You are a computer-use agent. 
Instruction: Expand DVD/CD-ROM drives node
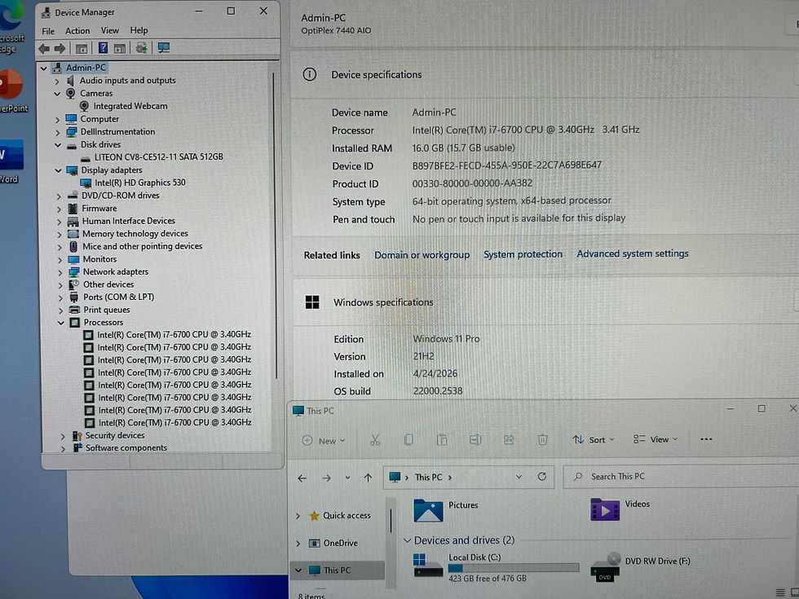[59, 196]
